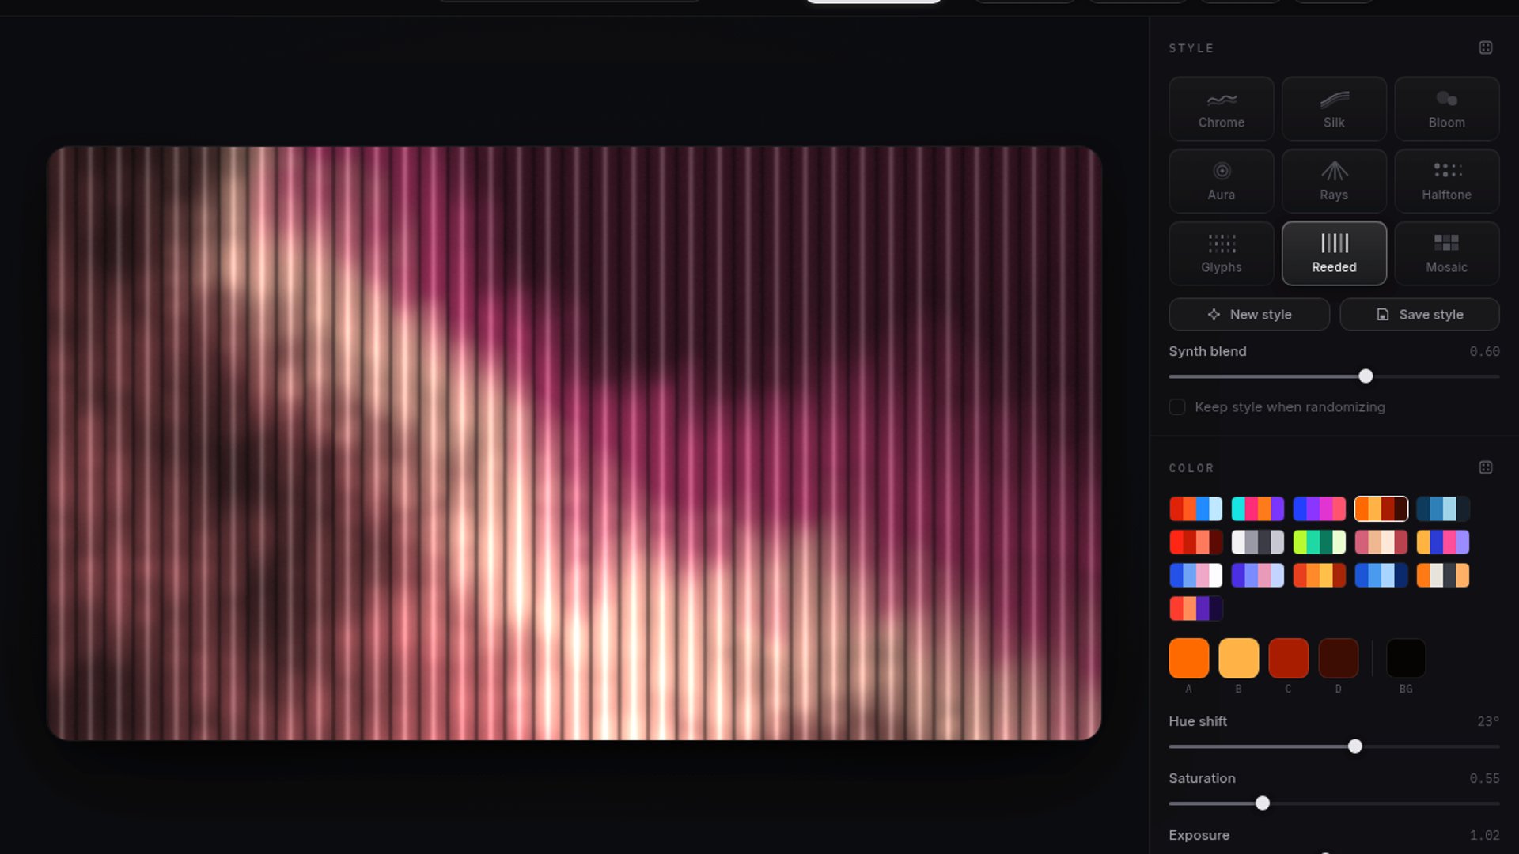Open color D dark maroon swatch

coord(1338,658)
